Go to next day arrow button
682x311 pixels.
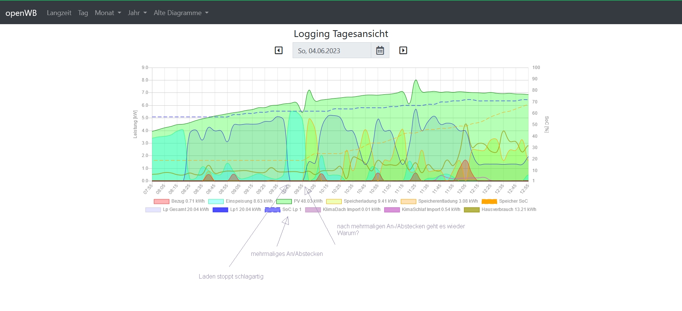click(x=403, y=50)
